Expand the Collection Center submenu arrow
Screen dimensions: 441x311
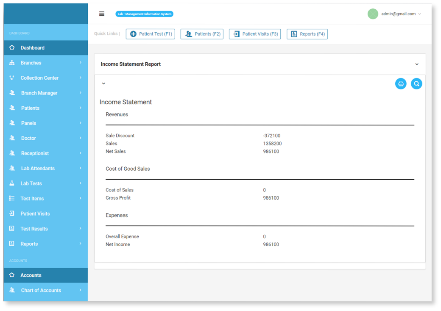[x=81, y=78]
